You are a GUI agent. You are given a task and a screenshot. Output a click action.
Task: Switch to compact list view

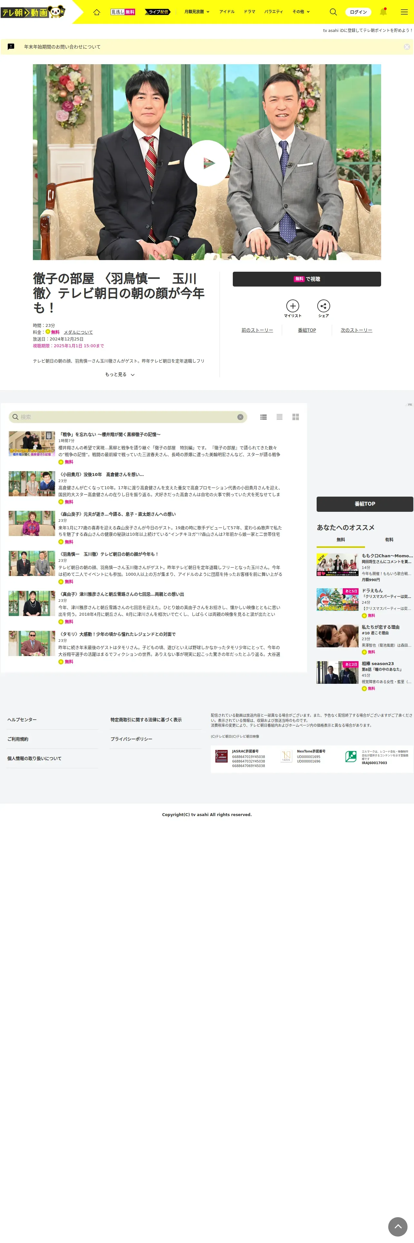coord(280,417)
